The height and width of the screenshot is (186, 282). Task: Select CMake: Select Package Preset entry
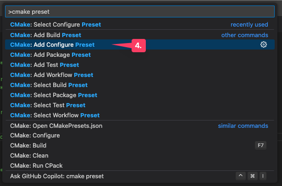point(54,95)
